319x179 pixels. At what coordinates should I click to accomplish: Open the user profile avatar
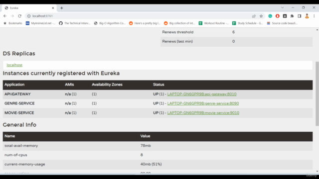click(307, 16)
